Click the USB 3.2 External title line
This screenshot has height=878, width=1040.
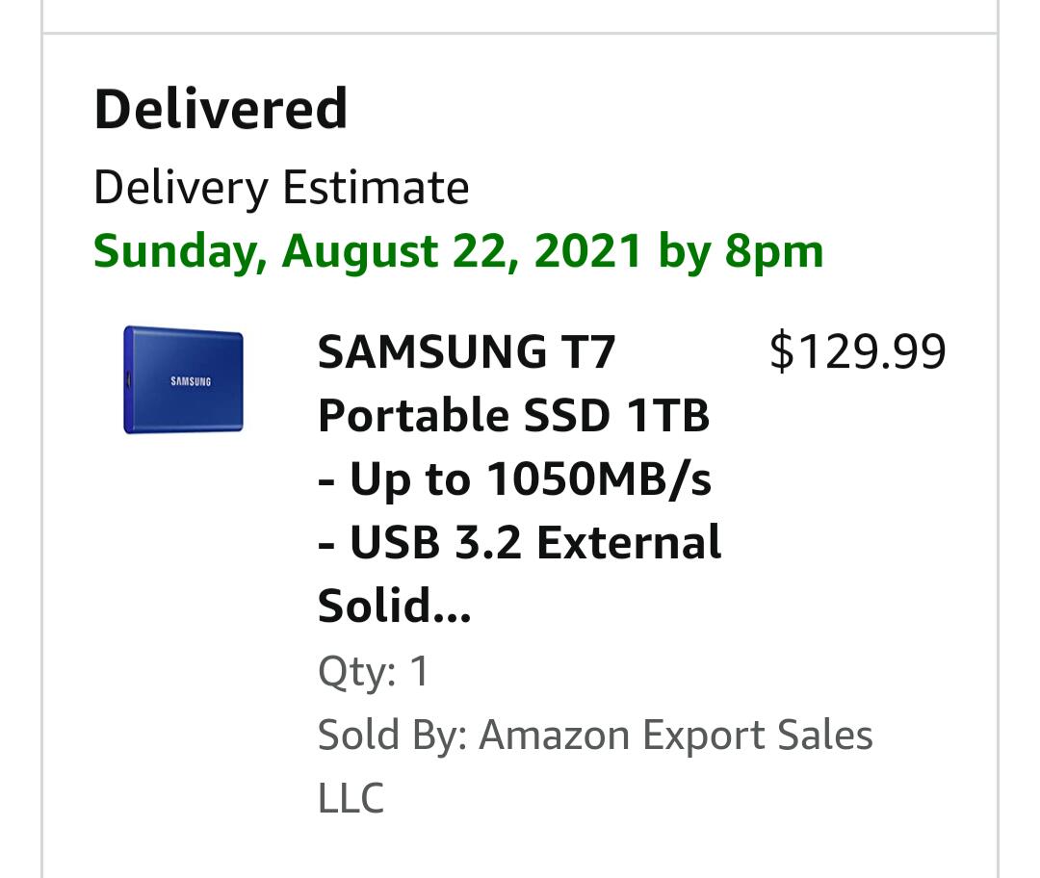pos(520,543)
